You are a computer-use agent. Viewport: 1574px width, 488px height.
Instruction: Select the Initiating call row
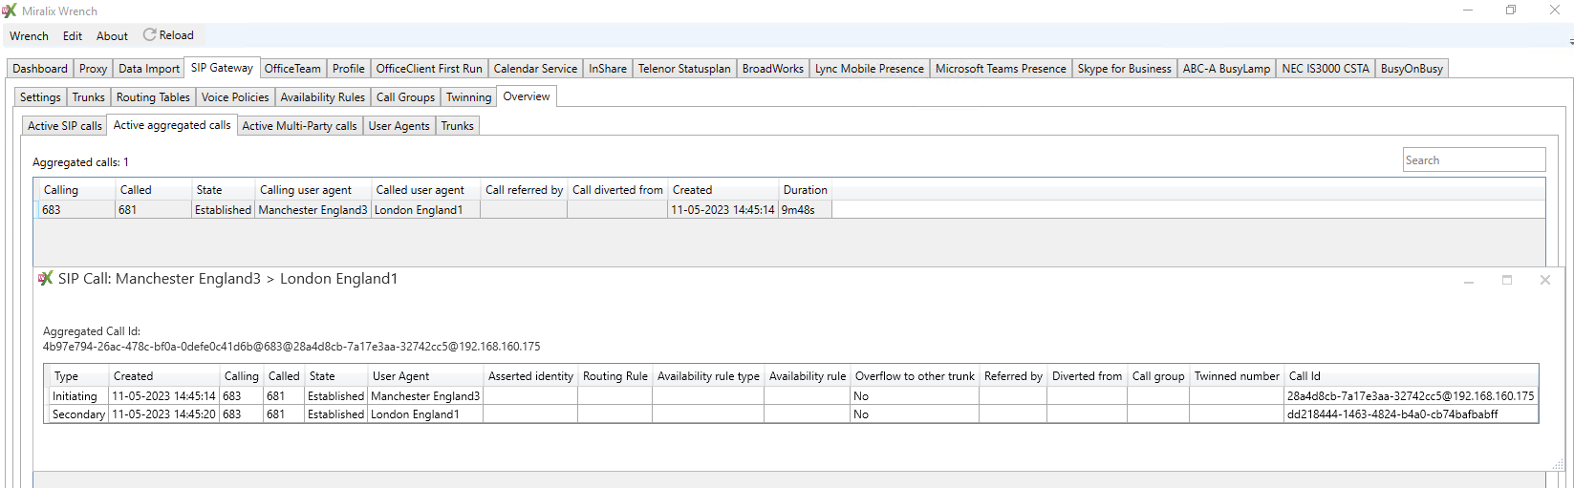[792, 395]
